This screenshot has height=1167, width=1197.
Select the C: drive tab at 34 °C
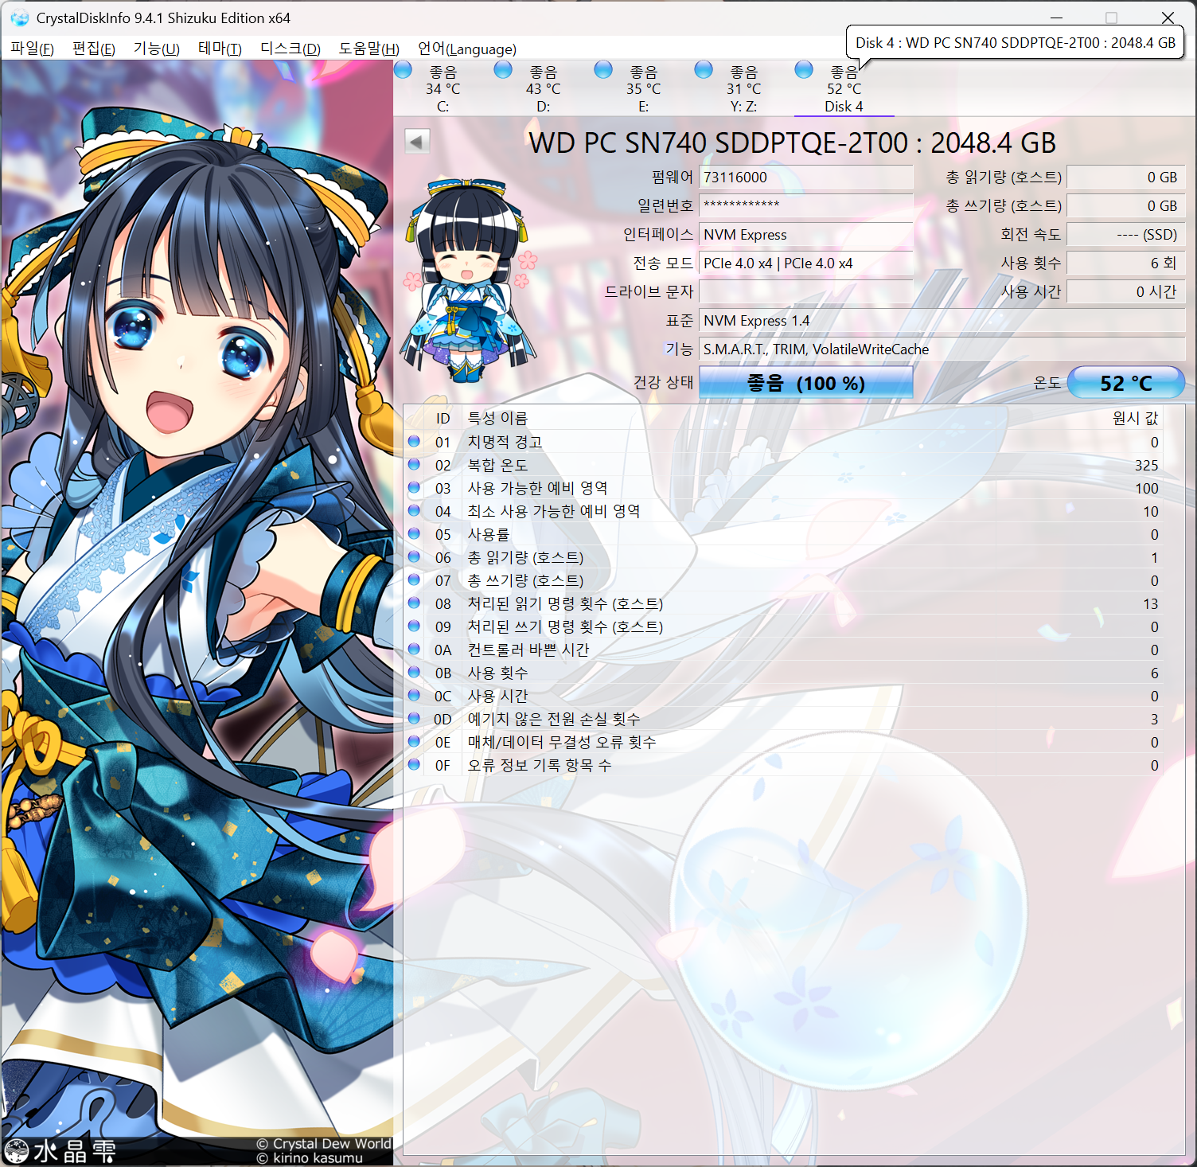443,88
